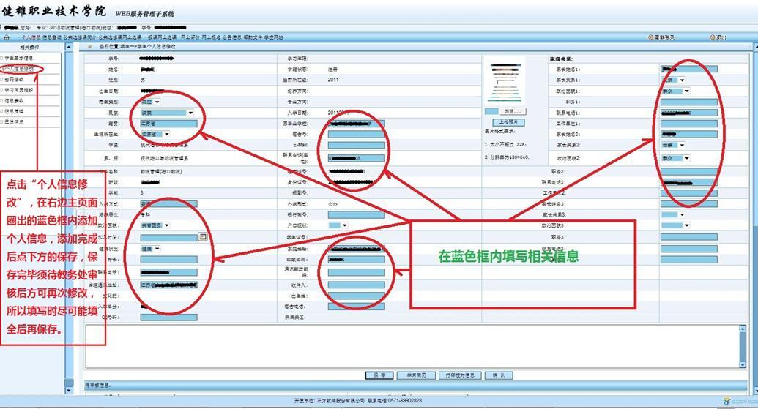Expand the 家长关系2 dropdown
Image resolution: width=758 pixels, height=409 pixels.
[x=681, y=145]
